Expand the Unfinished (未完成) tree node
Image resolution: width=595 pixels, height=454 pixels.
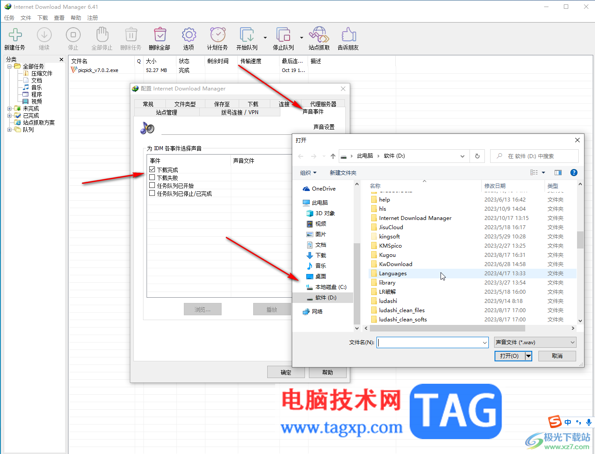10,108
